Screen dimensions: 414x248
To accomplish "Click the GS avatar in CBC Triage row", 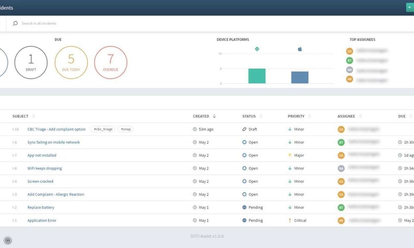I will [x=341, y=129].
